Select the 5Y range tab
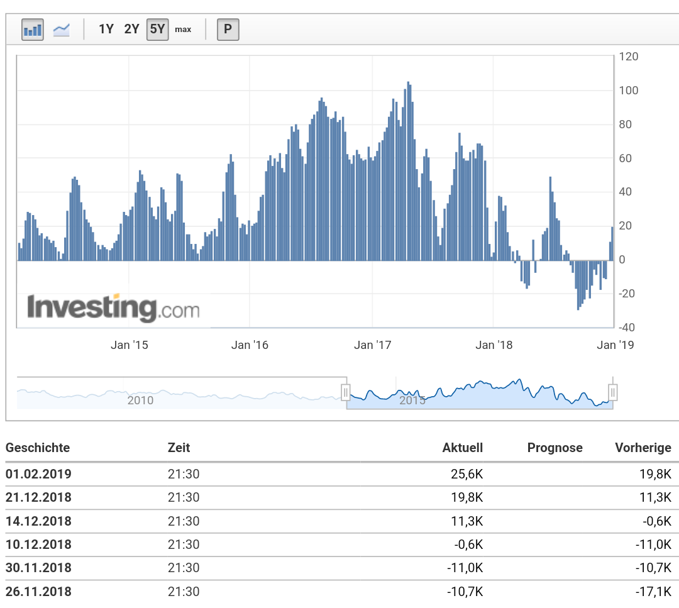 (x=157, y=29)
